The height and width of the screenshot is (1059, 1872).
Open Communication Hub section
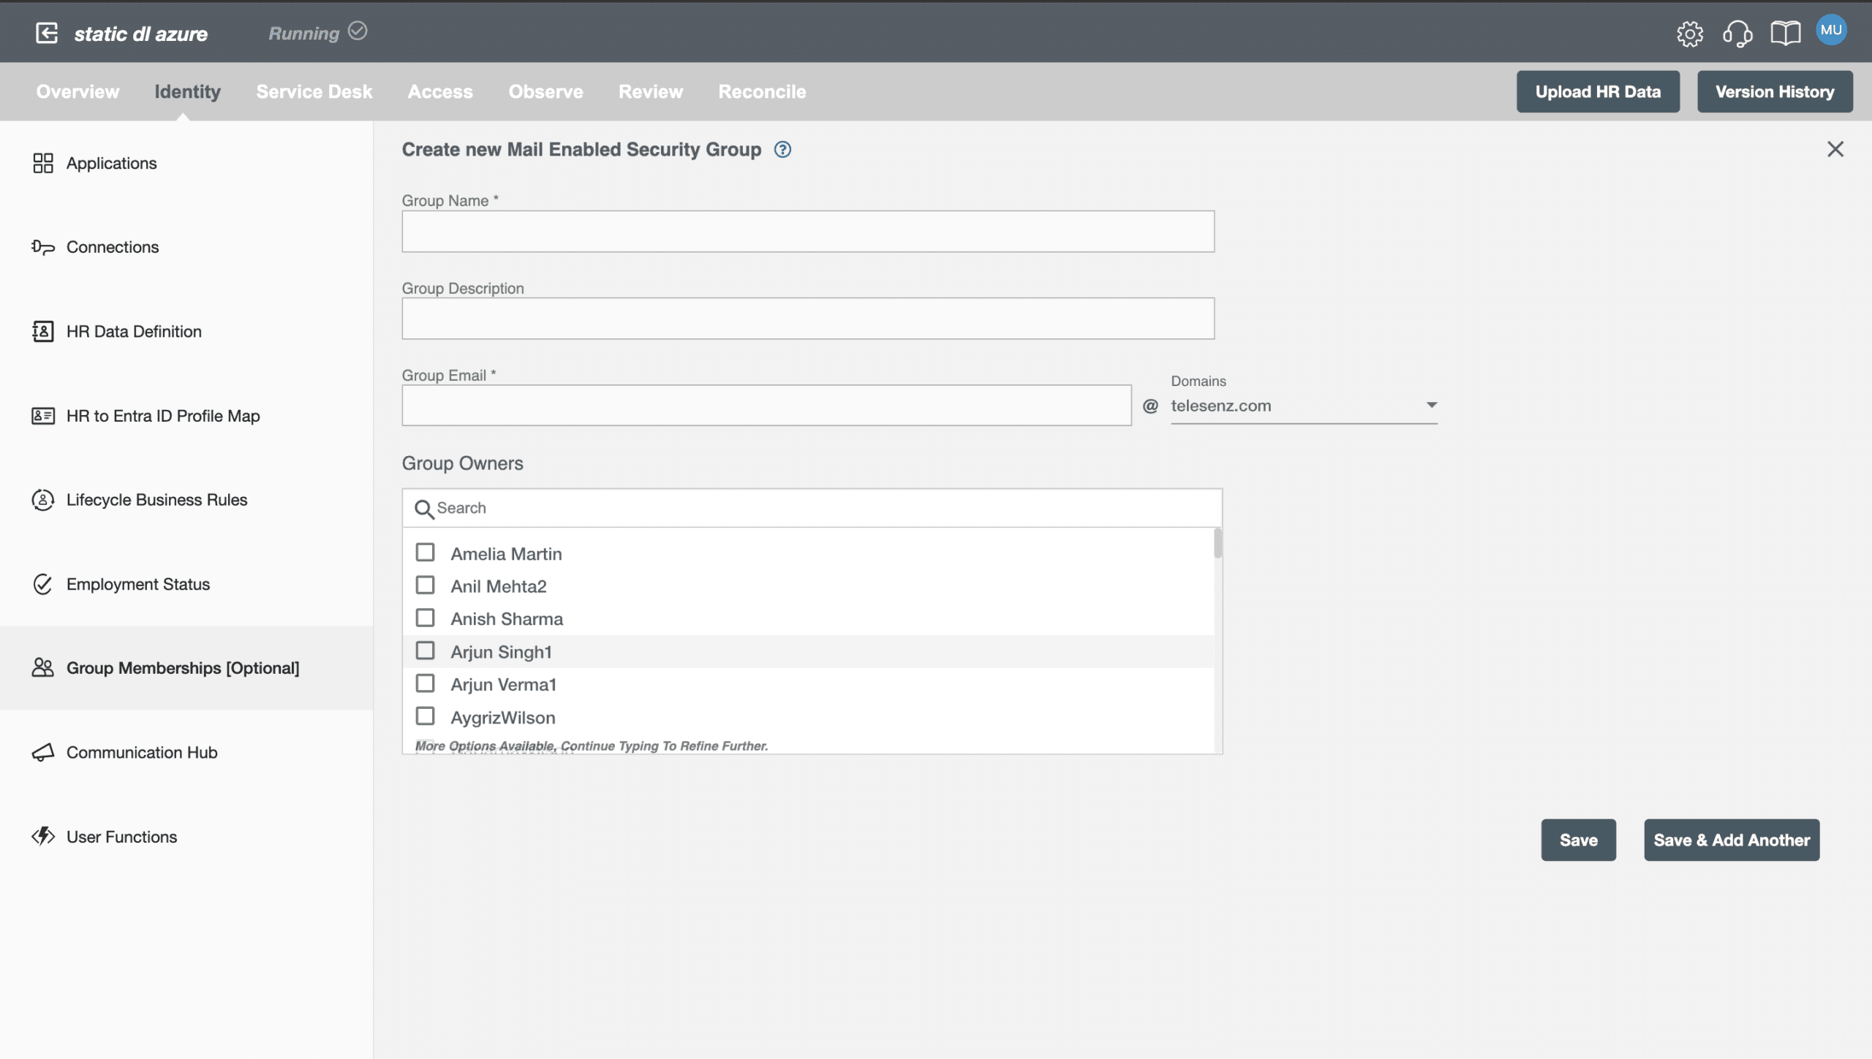[x=142, y=752]
